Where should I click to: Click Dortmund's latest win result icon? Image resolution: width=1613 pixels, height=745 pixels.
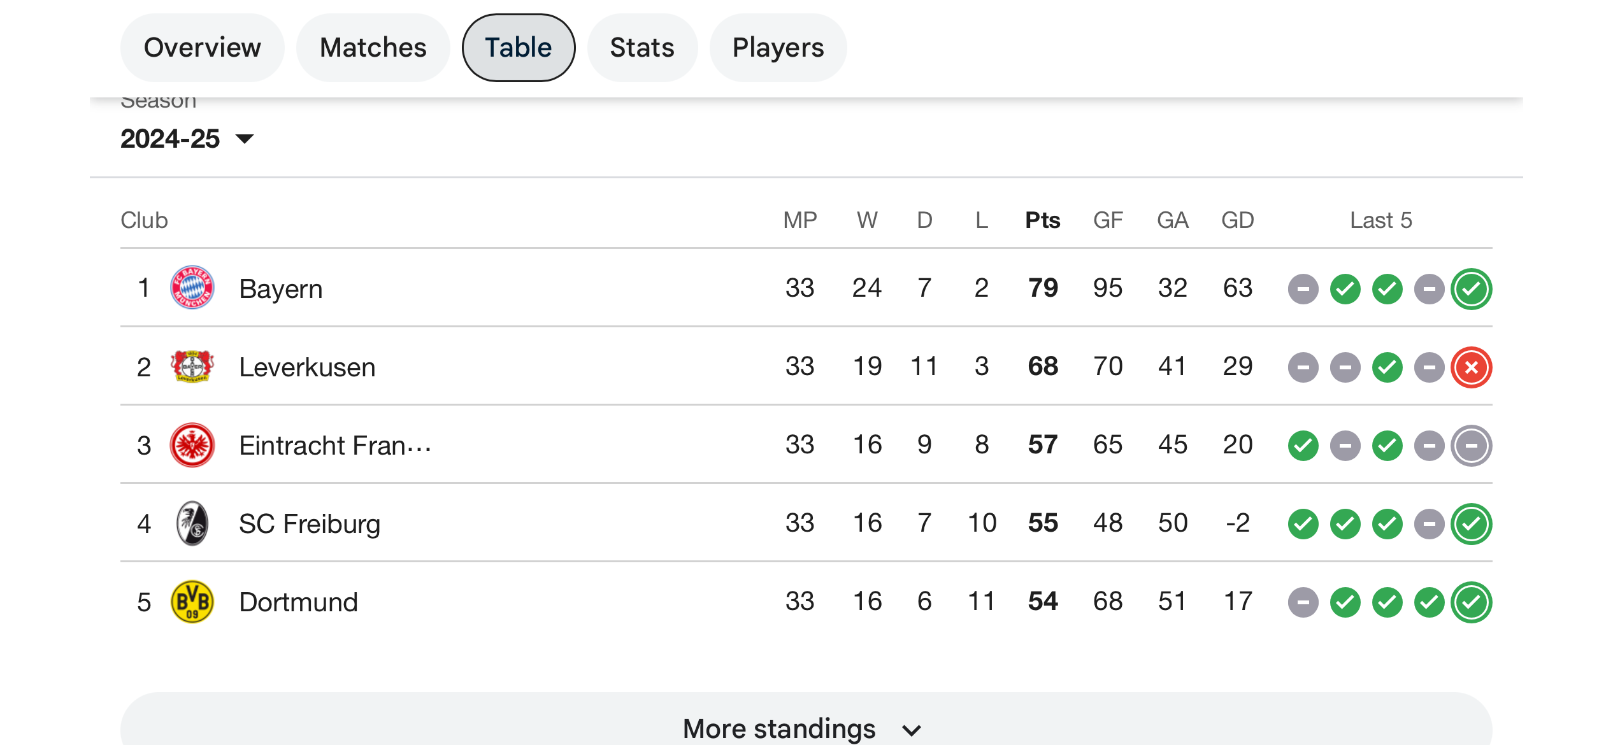point(1472,602)
